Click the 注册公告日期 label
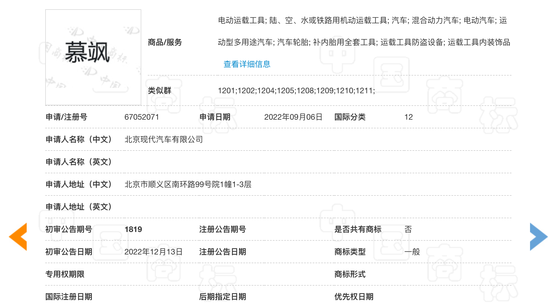 point(223,252)
